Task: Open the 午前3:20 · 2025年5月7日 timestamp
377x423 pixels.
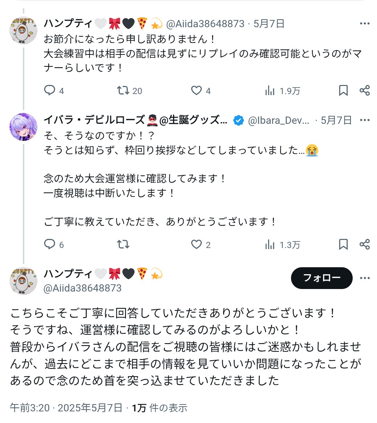Action: [x=66, y=408]
